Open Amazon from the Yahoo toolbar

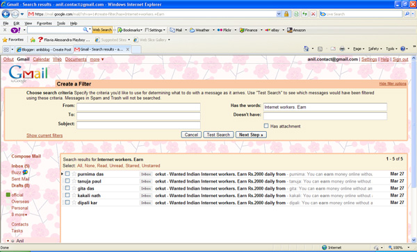click(296, 31)
